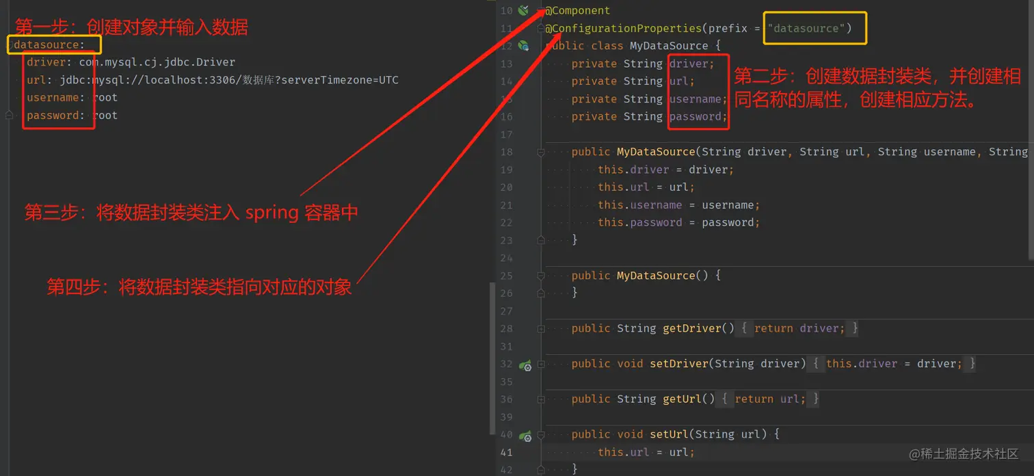Collapse the empty MyDataSource() constructor on line 25
Image resolution: width=1034 pixels, height=476 pixels.
click(x=541, y=276)
